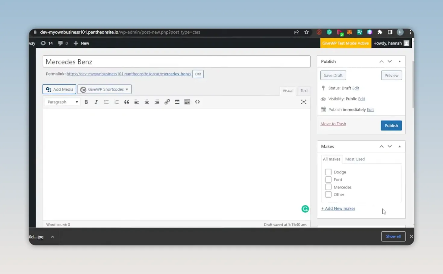Align text left
The width and height of the screenshot is (443, 274).
(x=137, y=102)
